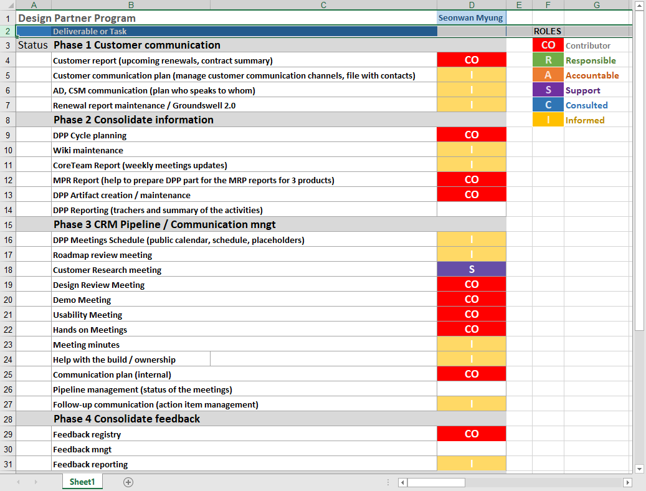Select the 'Customer report' task cell
The width and height of the screenshot is (646, 491).
pyautogui.click(x=244, y=60)
